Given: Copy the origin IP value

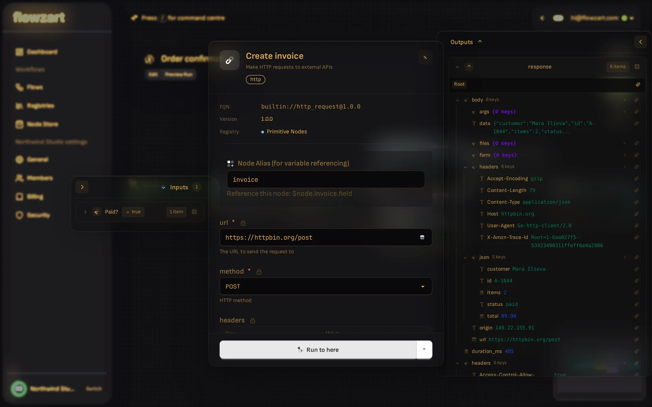Looking at the screenshot, I should click(636, 328).
